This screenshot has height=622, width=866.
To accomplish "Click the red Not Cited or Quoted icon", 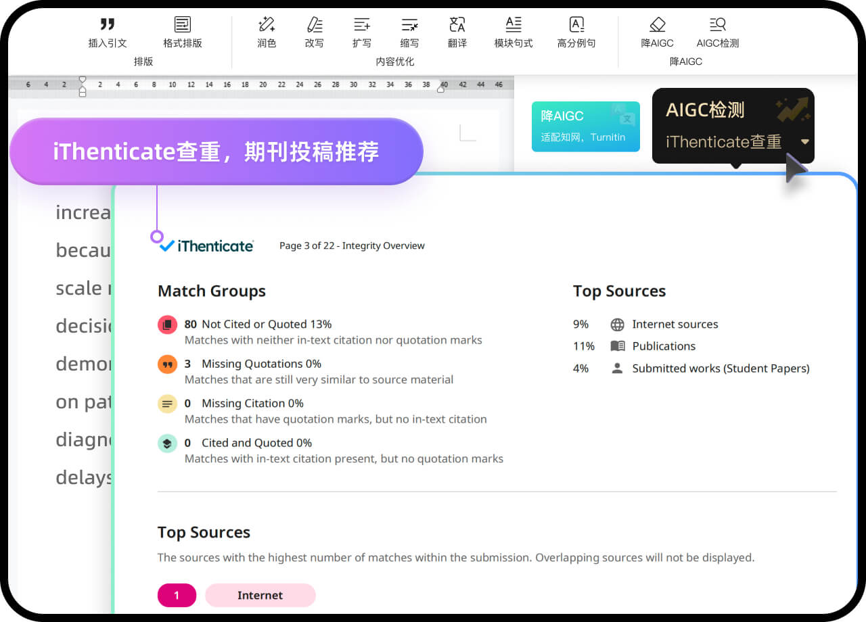I will click(x=167, y=325).
